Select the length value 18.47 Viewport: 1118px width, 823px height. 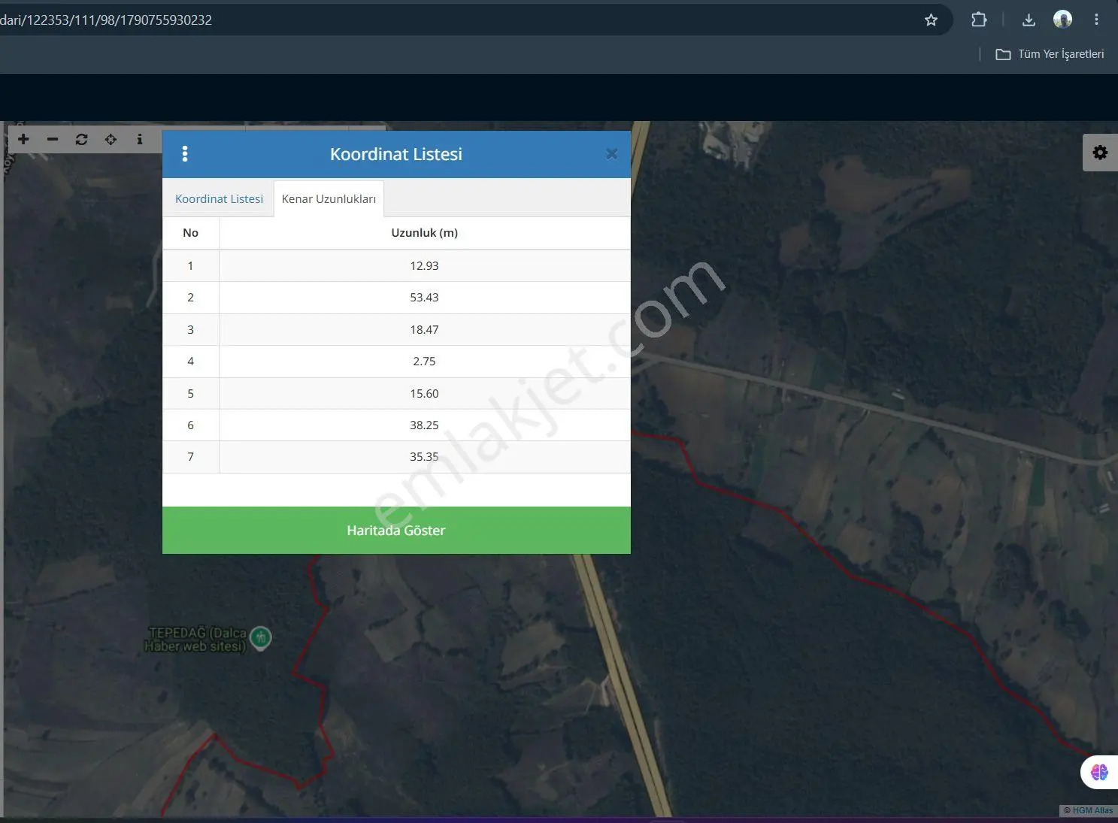click(x=424, y=330)
